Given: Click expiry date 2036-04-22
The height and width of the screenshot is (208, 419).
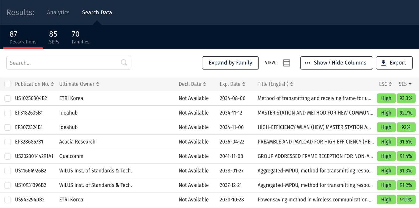Looking at the screenshot, I should pos(232,142).
